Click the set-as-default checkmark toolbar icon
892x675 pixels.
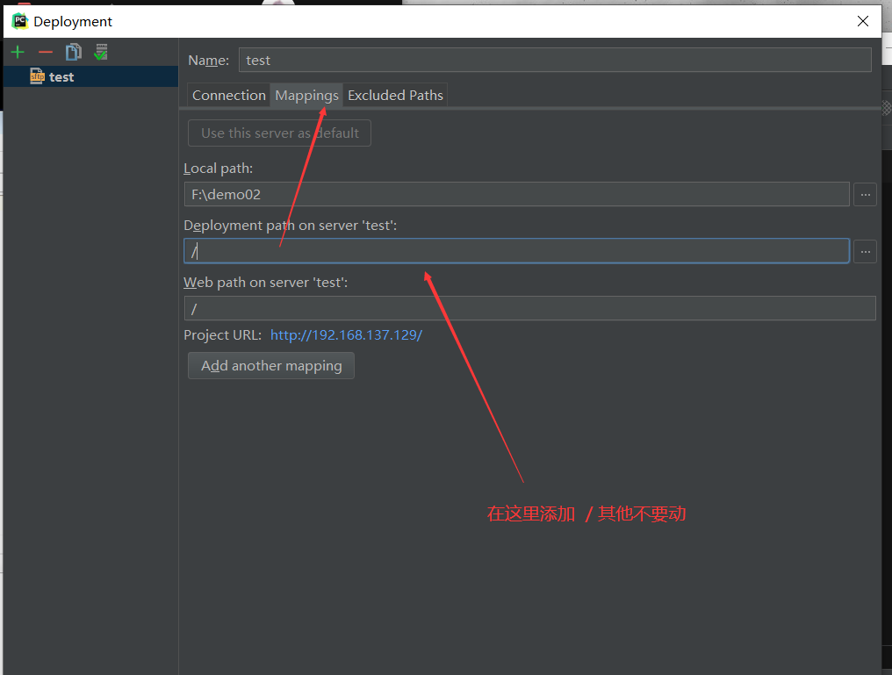pos(100,52)
